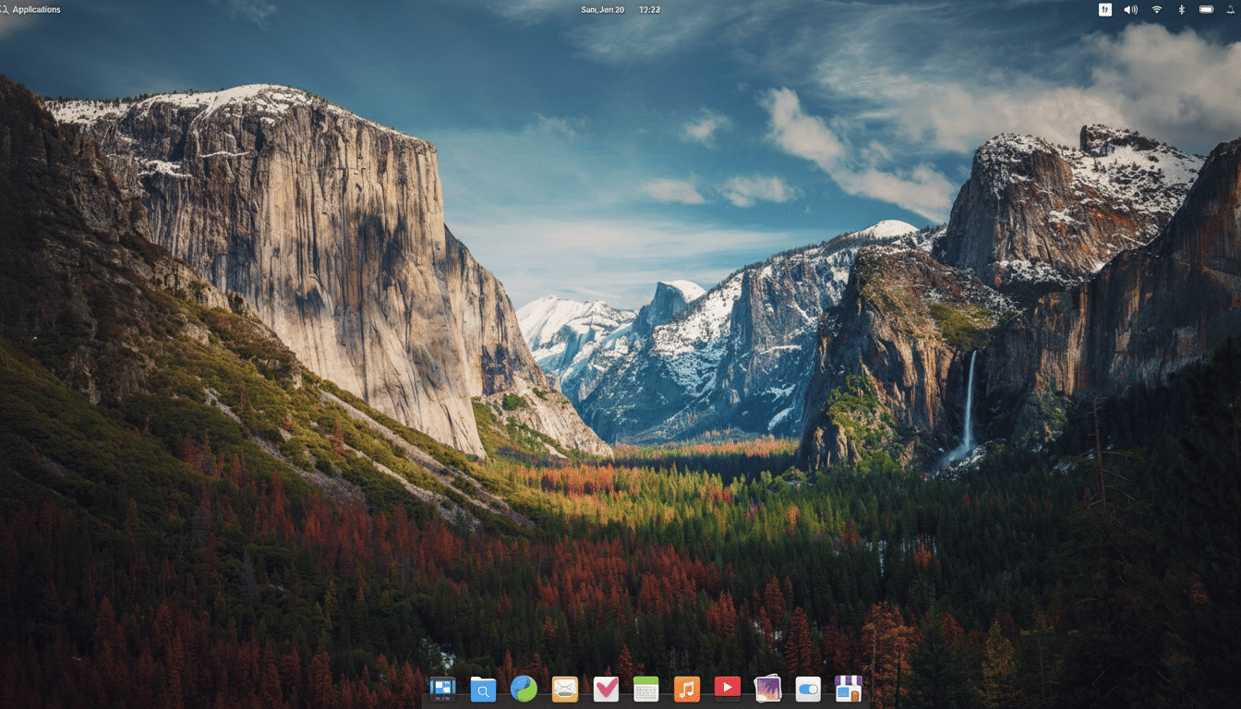The height and width of the screenshot is (709, 1241).
Task: Launch the Calendar app
Action: click(x=645, y=689)
